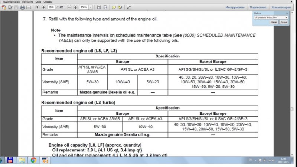Open the Окно menu
297x167 pixels.
(x=38, y=2)
